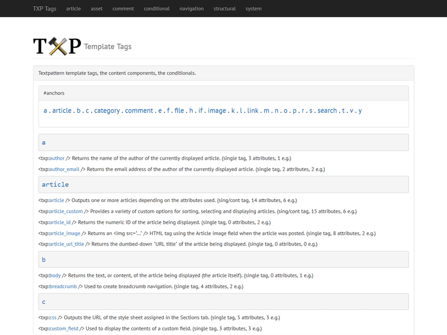Screen dimensions: 447x335
Task: Click the 'article' section heading link
Action: click(55, 185)
